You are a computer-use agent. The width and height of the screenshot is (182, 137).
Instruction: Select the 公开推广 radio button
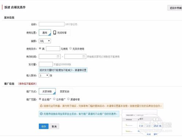coord(54,99)
